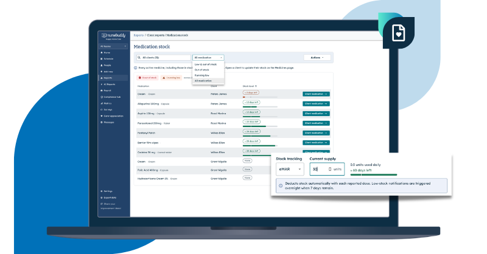The width and height of the screenshot is (487, 254).
Task: Open Compliance hub in the sidebar
Action: 111,97
